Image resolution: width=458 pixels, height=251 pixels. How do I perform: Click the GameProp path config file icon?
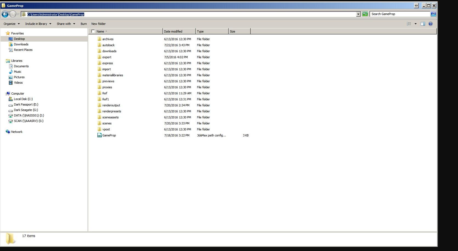pos(99,135)
